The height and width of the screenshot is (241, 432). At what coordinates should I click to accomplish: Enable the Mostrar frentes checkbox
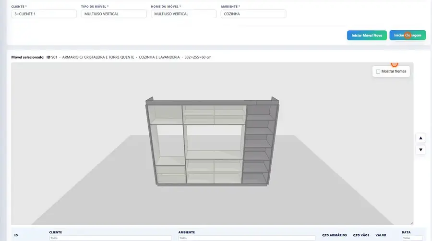[378, 72]
